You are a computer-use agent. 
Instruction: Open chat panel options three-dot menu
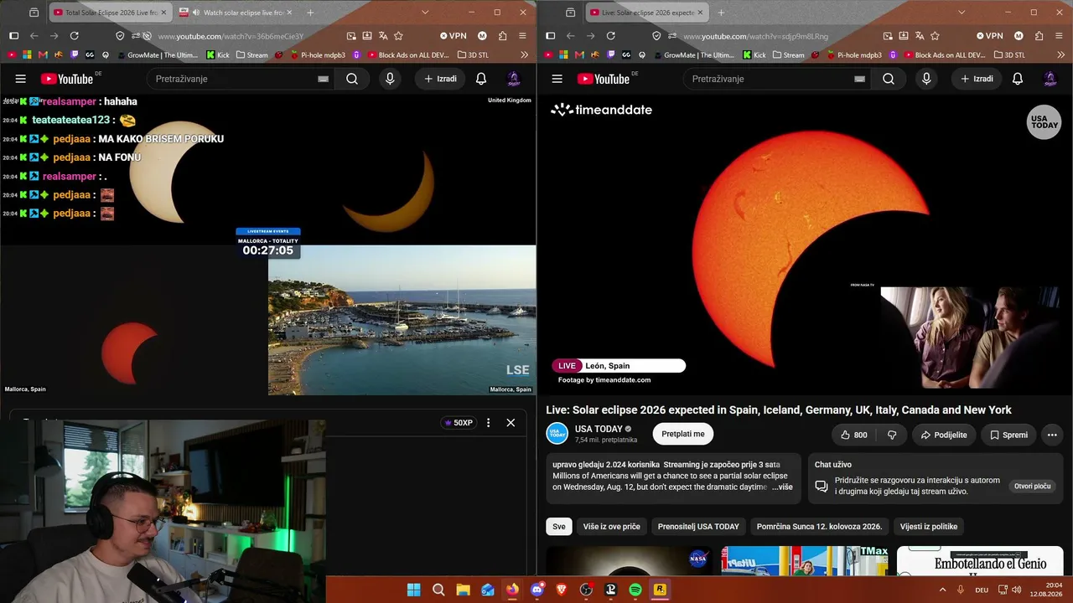[488, 423]
